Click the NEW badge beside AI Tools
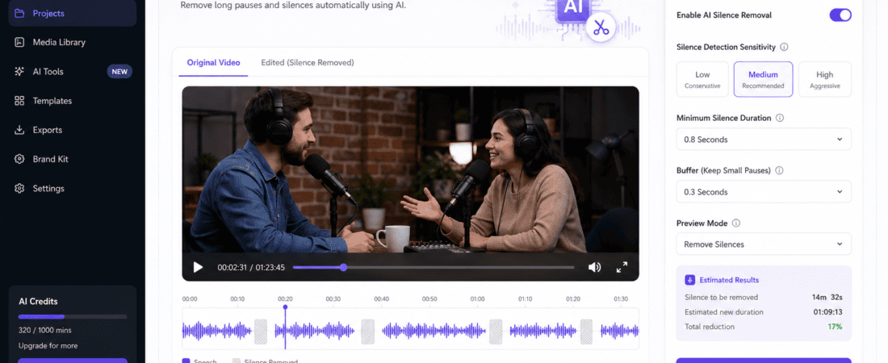The image size is (888, 363). (x=119, y=71)
